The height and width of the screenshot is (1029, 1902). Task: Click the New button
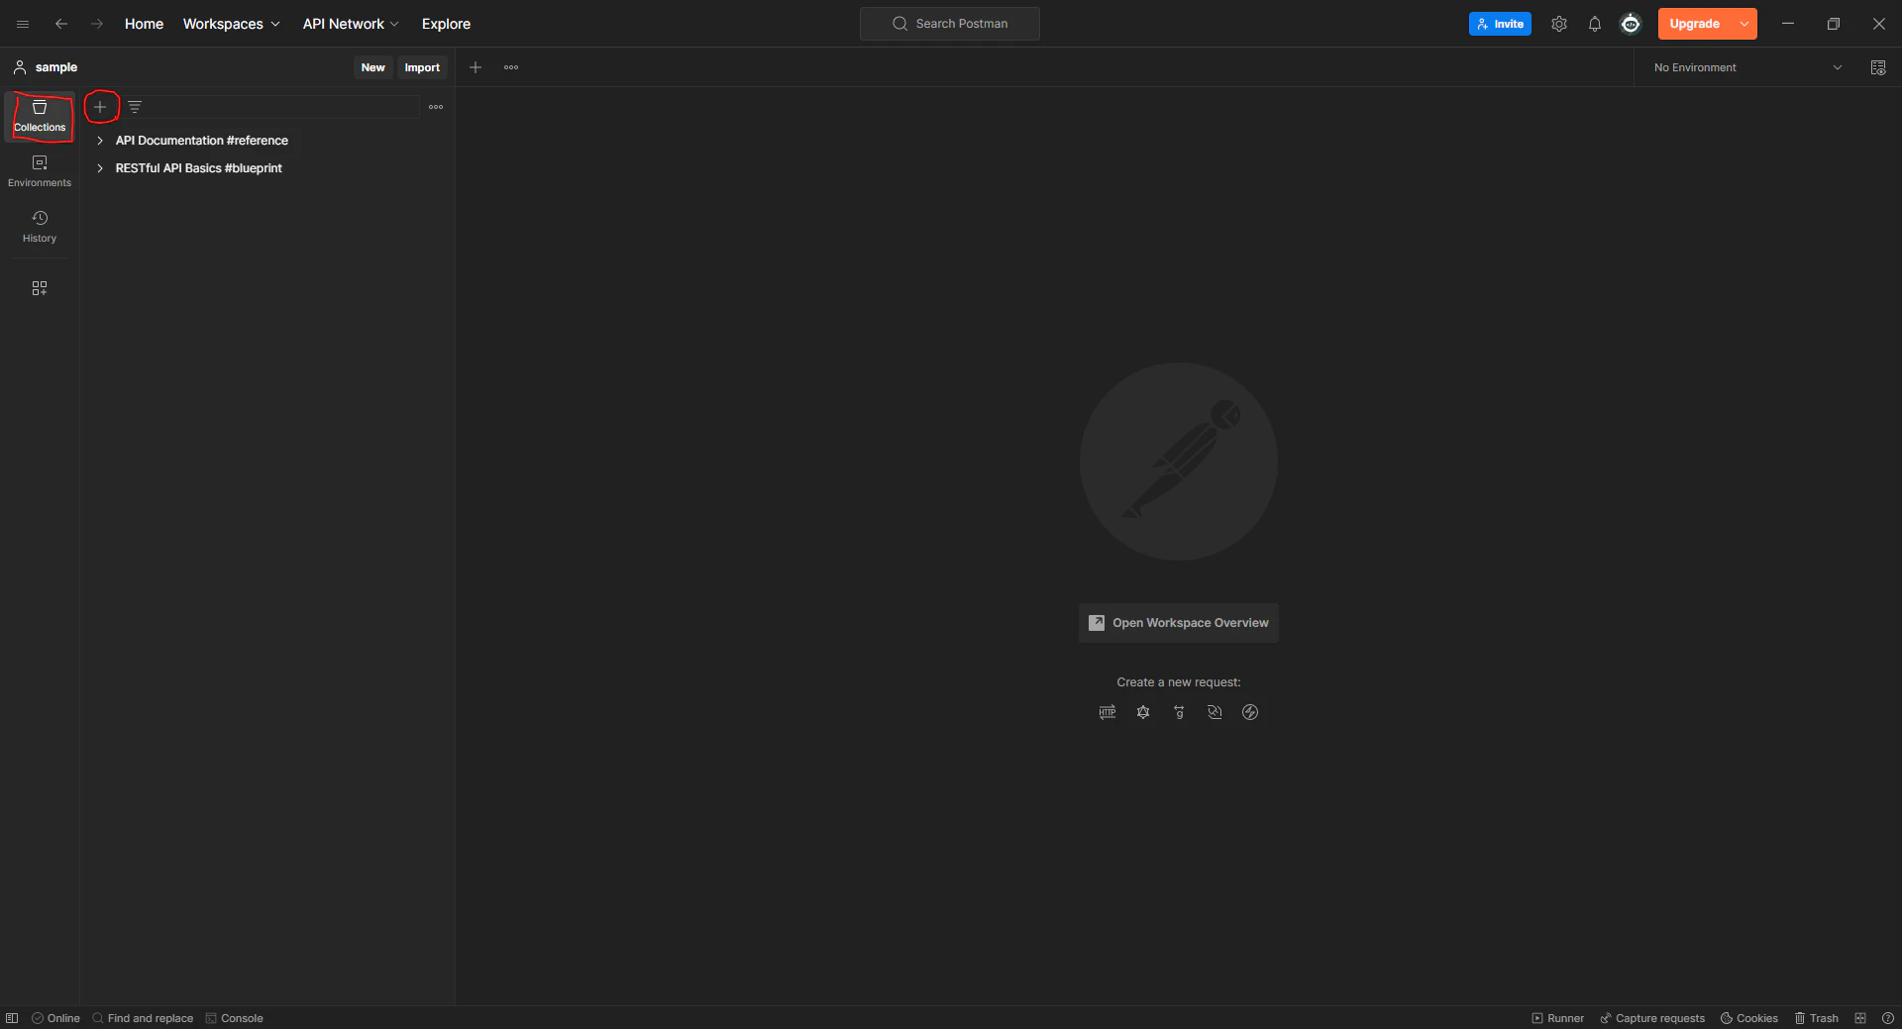pyautogui.click(x=372, y=67)
